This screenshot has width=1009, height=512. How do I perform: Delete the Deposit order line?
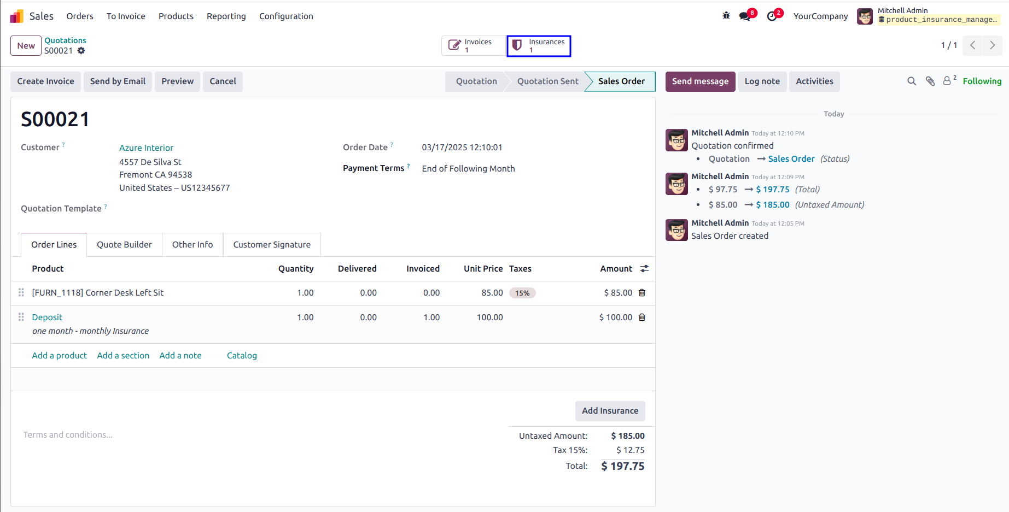[642, 317]
